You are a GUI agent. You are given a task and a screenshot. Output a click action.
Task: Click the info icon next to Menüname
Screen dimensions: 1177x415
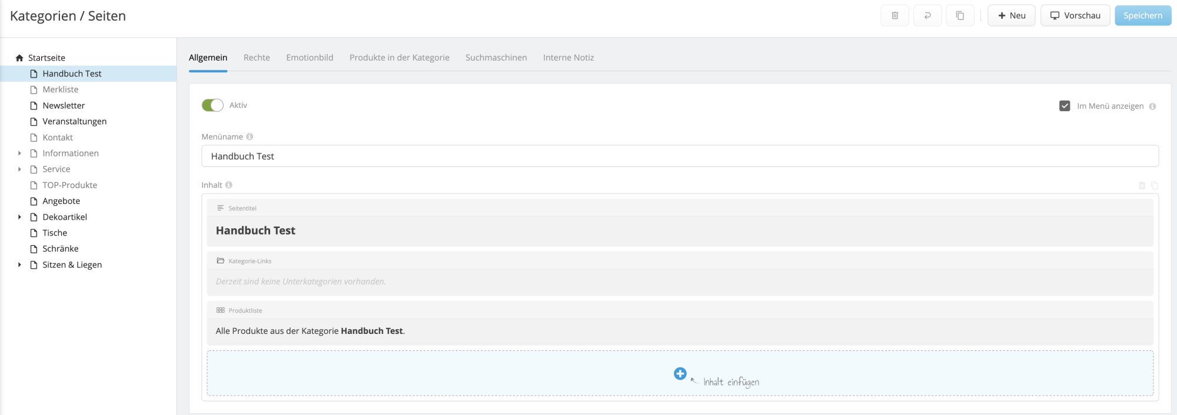[x=250, y=137]
